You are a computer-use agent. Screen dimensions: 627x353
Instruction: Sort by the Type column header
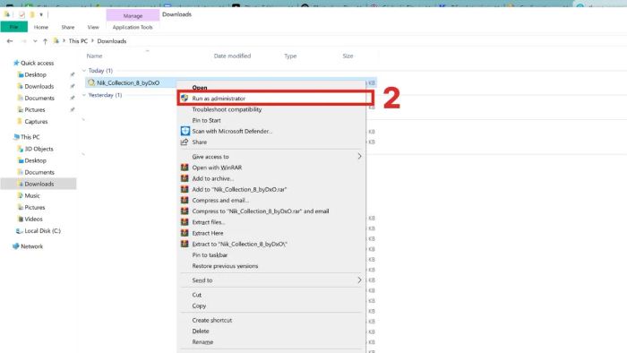click(x=290, y=56)
